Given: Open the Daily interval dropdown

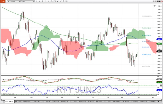Looking at the screenshot, I should click(28, 1).
